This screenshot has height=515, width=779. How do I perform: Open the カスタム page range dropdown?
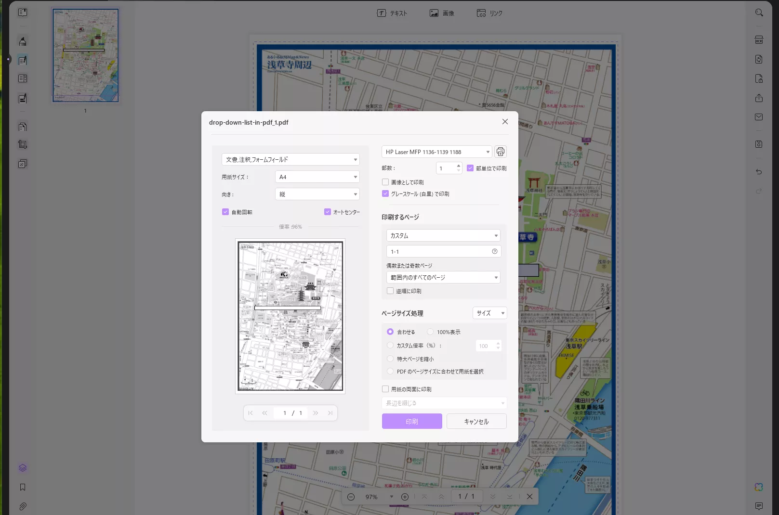[443, 235]
